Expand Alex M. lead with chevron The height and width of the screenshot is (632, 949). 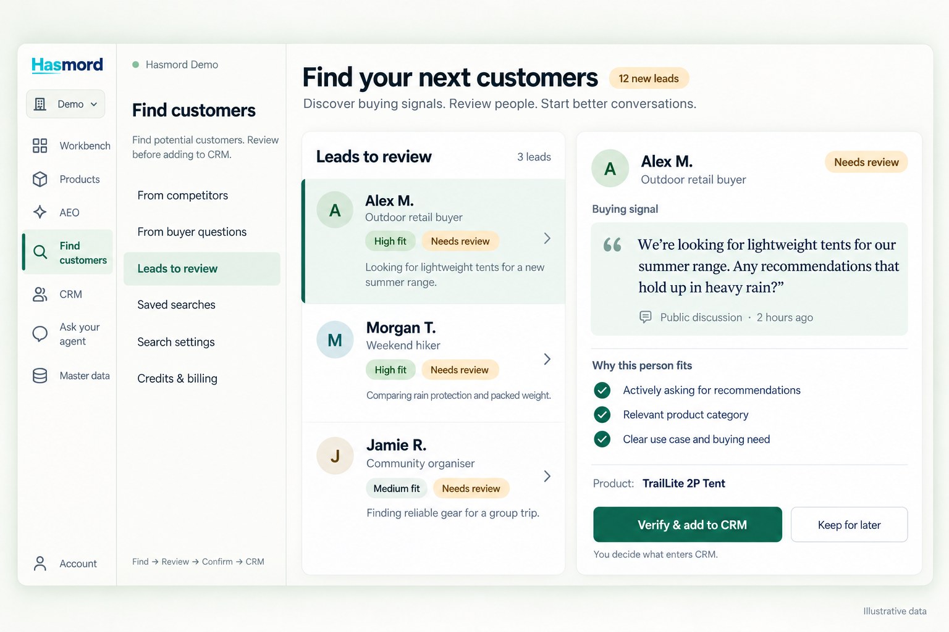pos(547,238)
